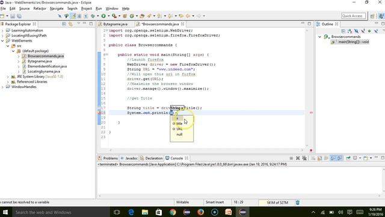
Task: Click the garbage collector trash icon
Action: 298,203
